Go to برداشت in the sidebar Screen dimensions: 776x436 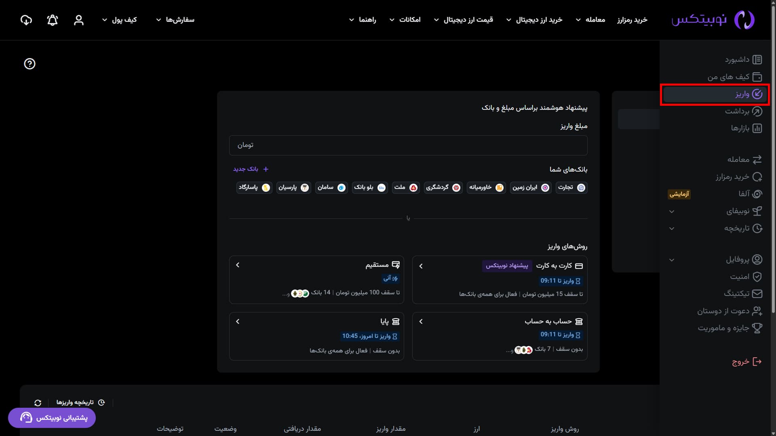tap(743, 111)
